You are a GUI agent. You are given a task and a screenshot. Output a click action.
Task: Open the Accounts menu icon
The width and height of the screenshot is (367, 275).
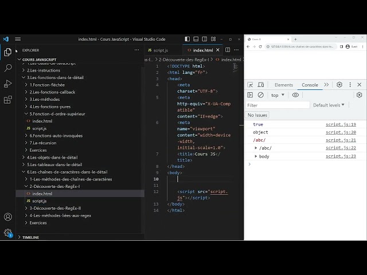click(x=7, y=217)
